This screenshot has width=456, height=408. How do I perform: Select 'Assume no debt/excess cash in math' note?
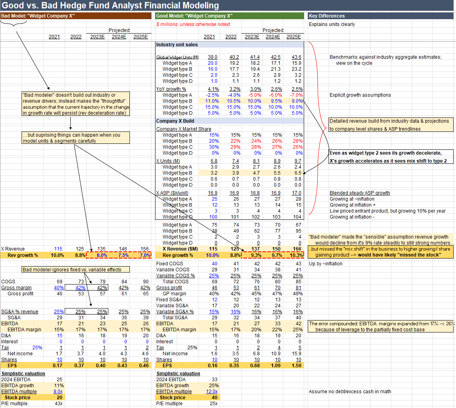point(350,392)
